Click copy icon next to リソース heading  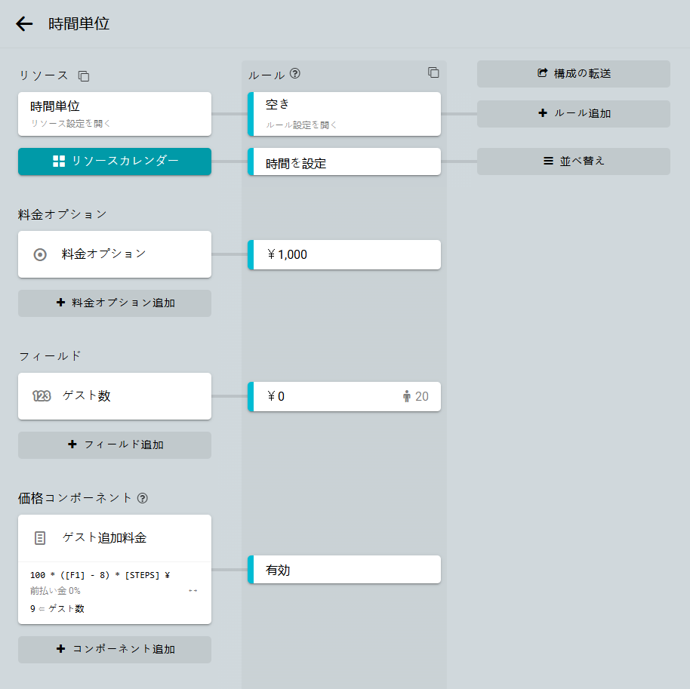click(84, 76)
